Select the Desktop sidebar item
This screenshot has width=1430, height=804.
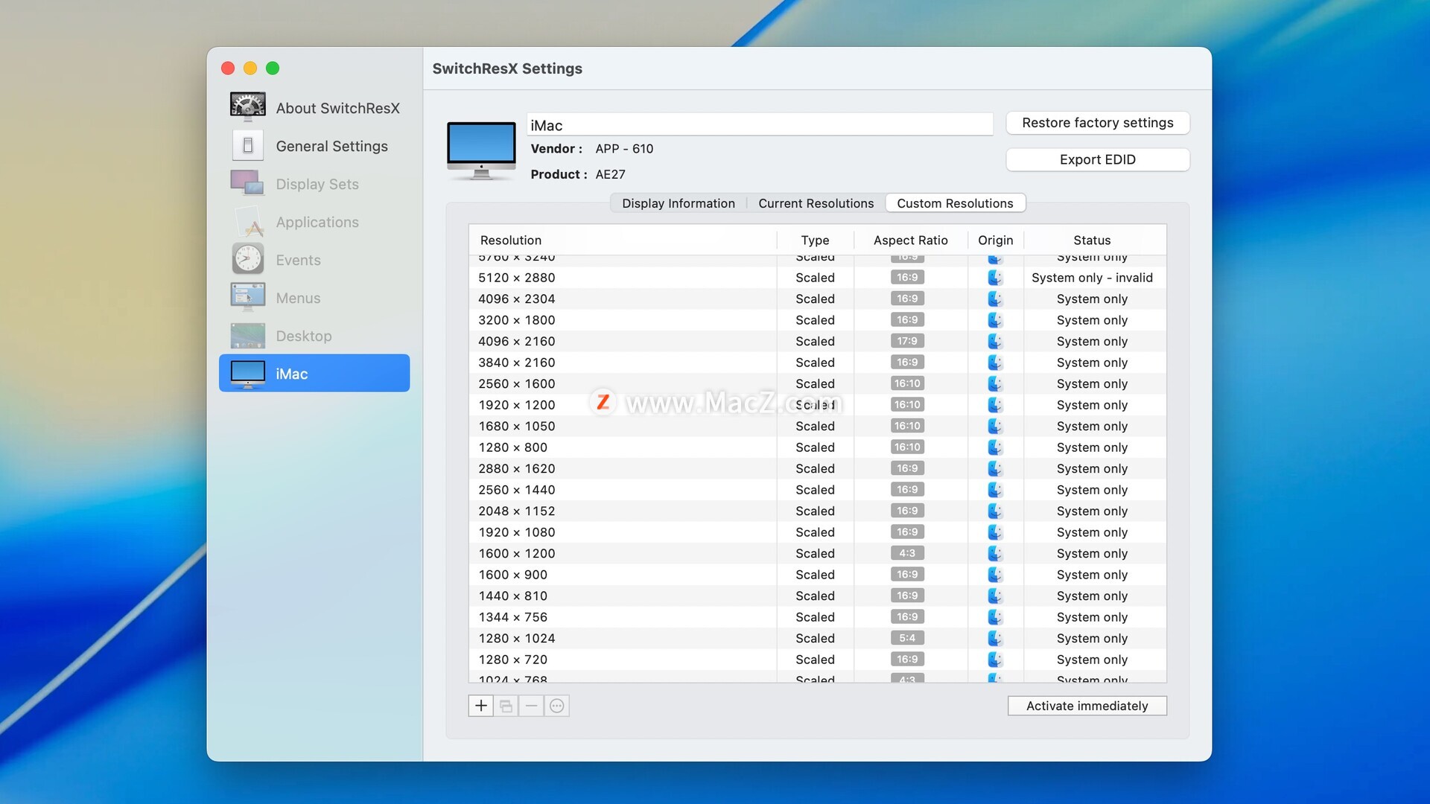(314, 336)
